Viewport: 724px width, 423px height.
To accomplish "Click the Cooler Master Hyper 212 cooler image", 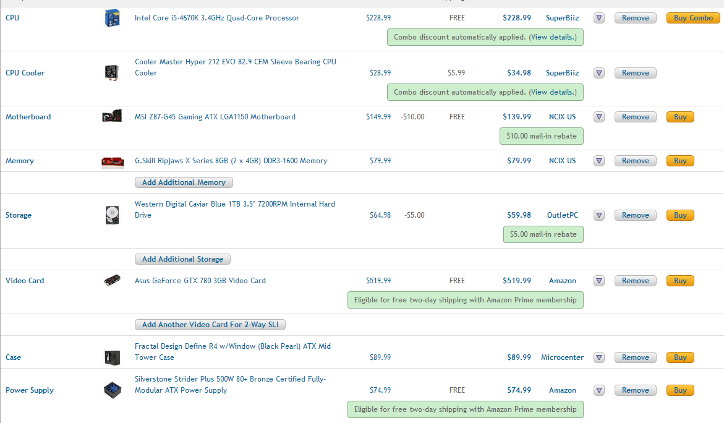I will coord(112,72).
